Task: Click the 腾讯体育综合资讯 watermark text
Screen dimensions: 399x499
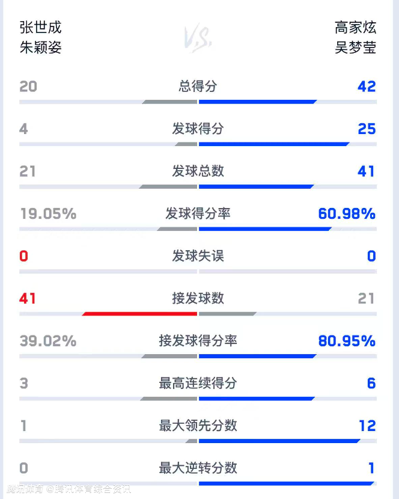Action: [90, 489]
